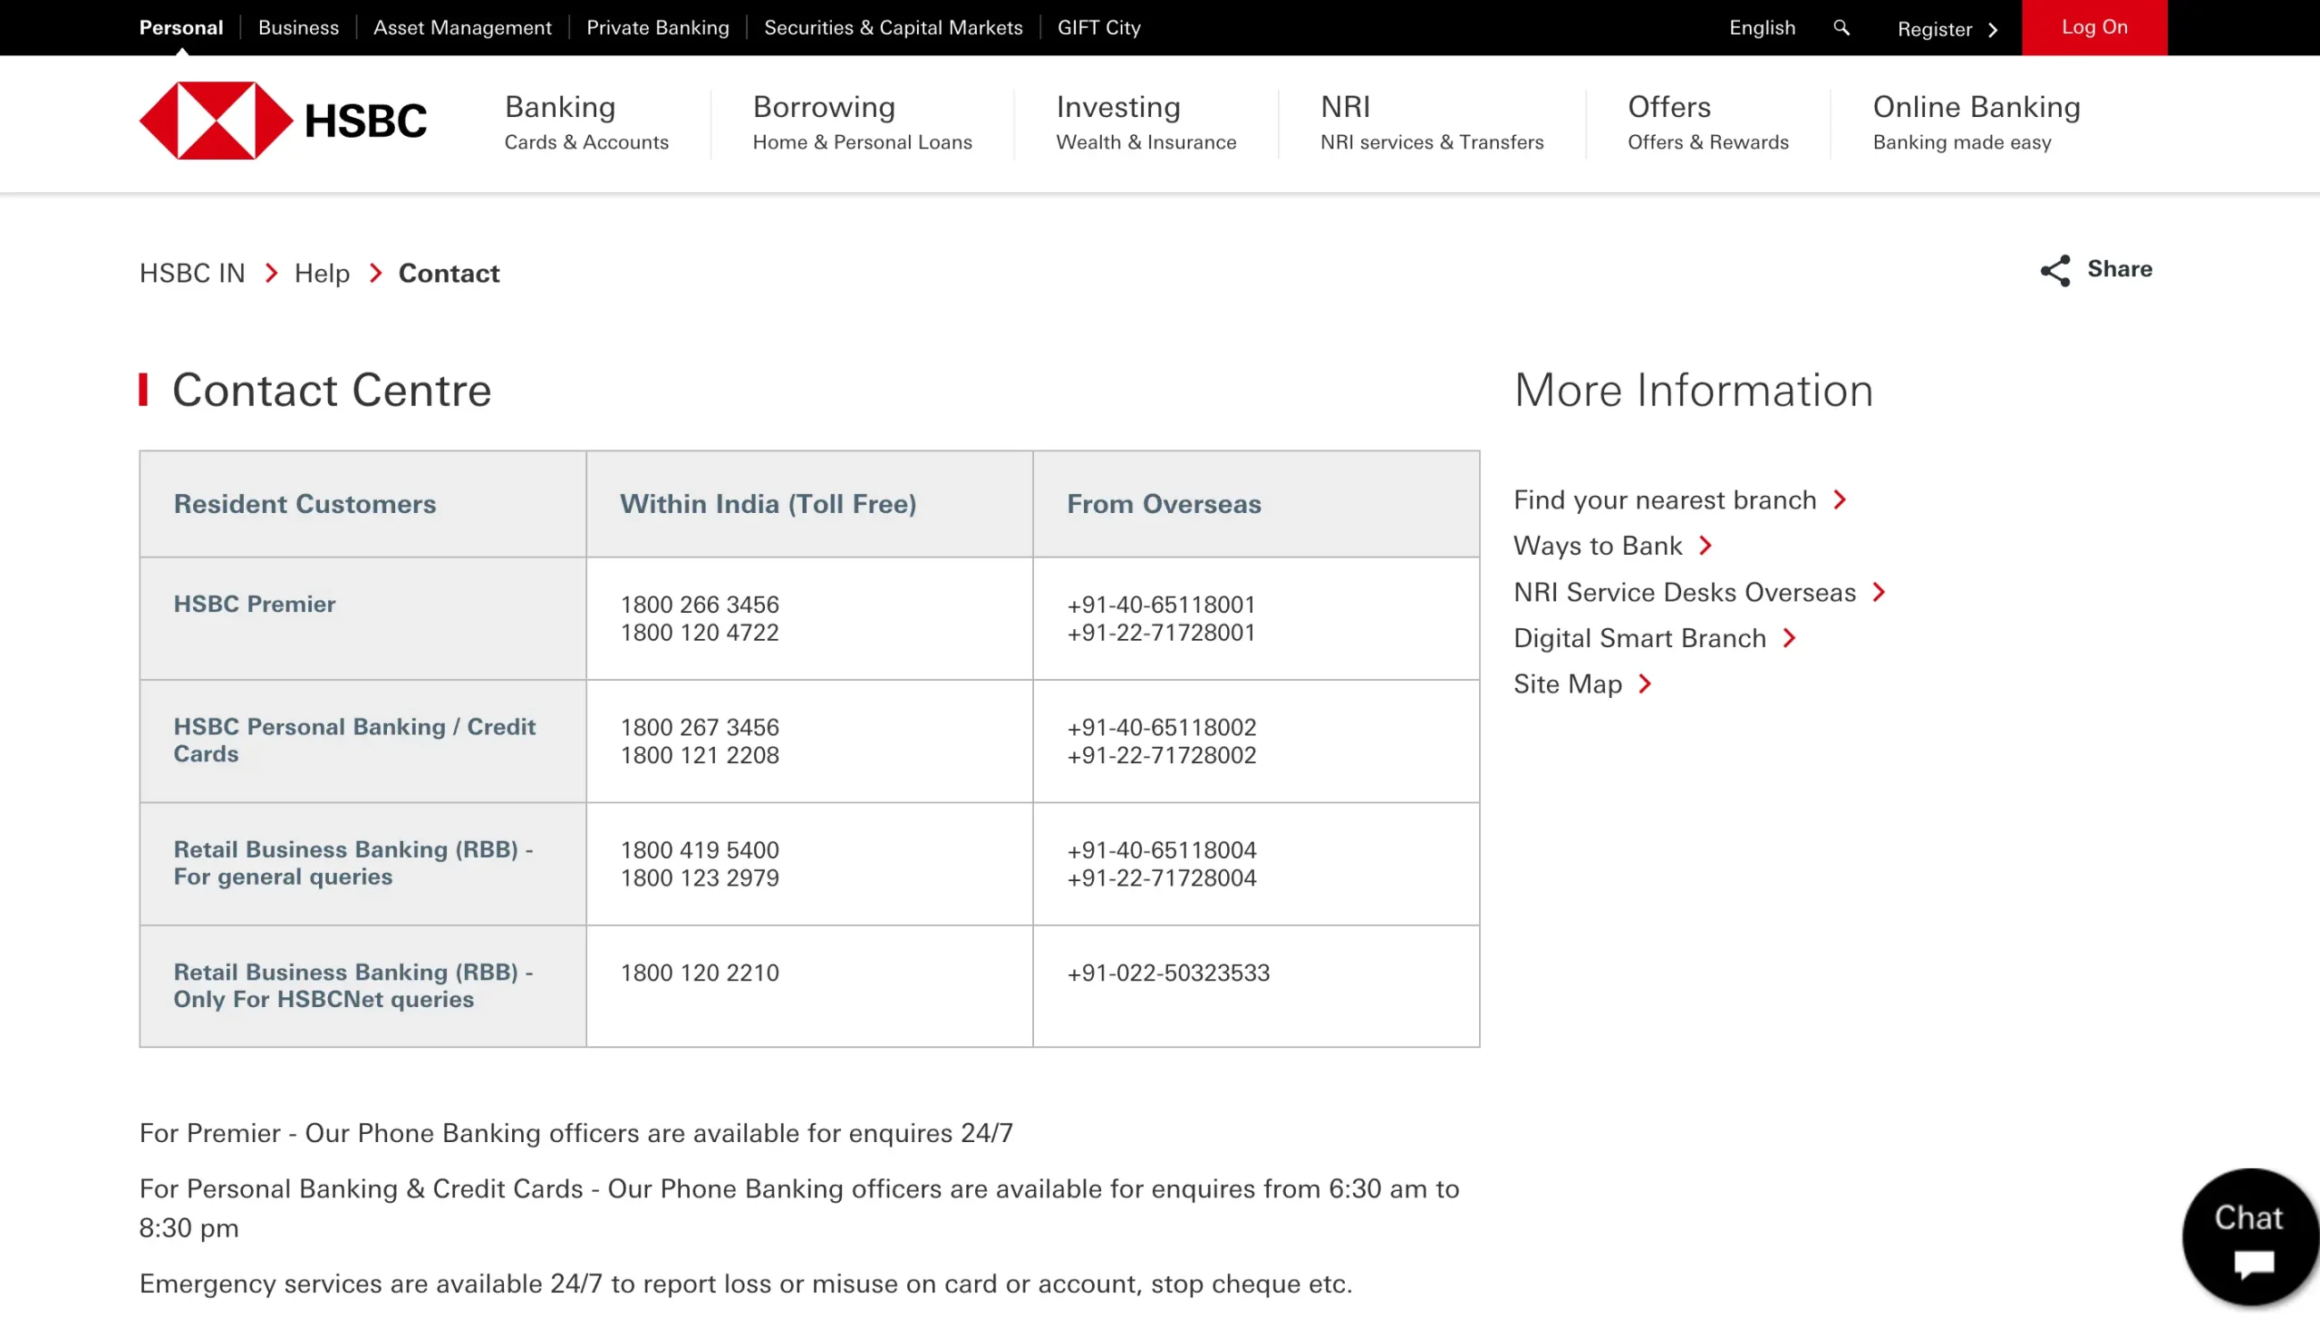Open the Investing Wealth & Insurance menu
This screenshot has height=1327, width=2320.
tap(1145, 122)
